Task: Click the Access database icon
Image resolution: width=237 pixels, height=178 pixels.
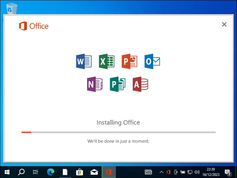Action: click(x=140, y=84)
